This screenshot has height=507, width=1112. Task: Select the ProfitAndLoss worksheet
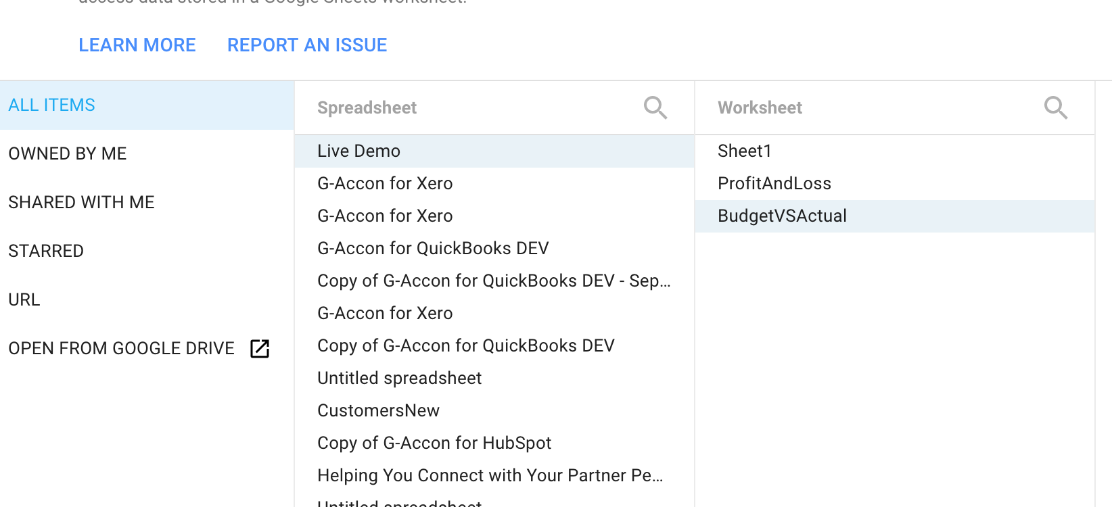tap(774, 184)
